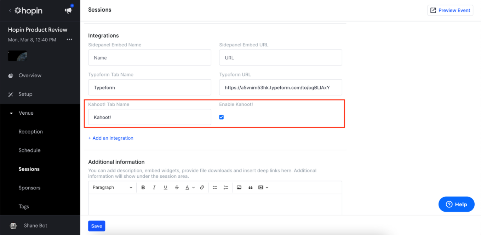Open the announcements megaphone icon
Screen dimensions: 481x235
pos(68,11)
